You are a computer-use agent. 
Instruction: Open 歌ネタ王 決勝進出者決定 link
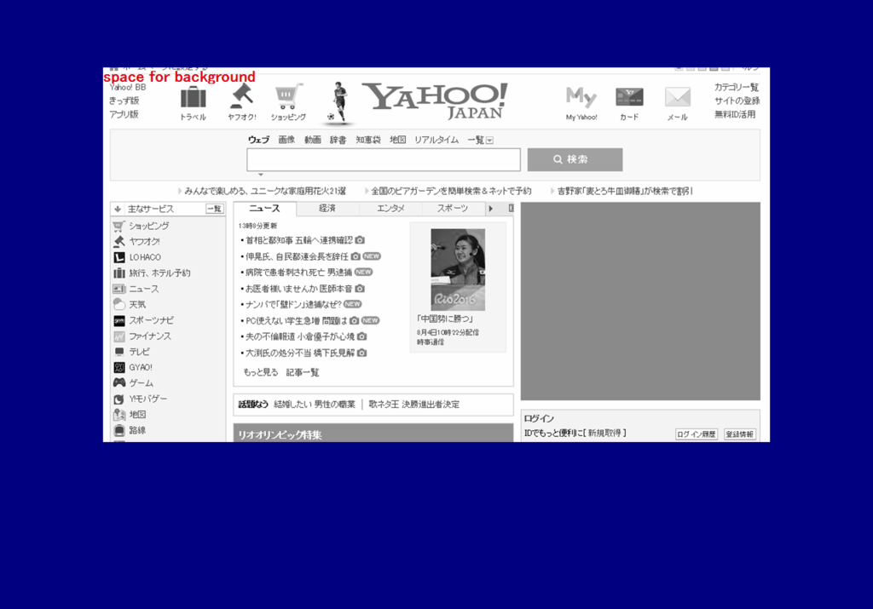point(414,405)
